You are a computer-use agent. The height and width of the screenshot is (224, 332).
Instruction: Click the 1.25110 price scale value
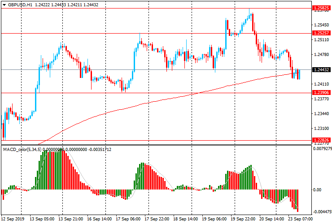tap(321, 40)
